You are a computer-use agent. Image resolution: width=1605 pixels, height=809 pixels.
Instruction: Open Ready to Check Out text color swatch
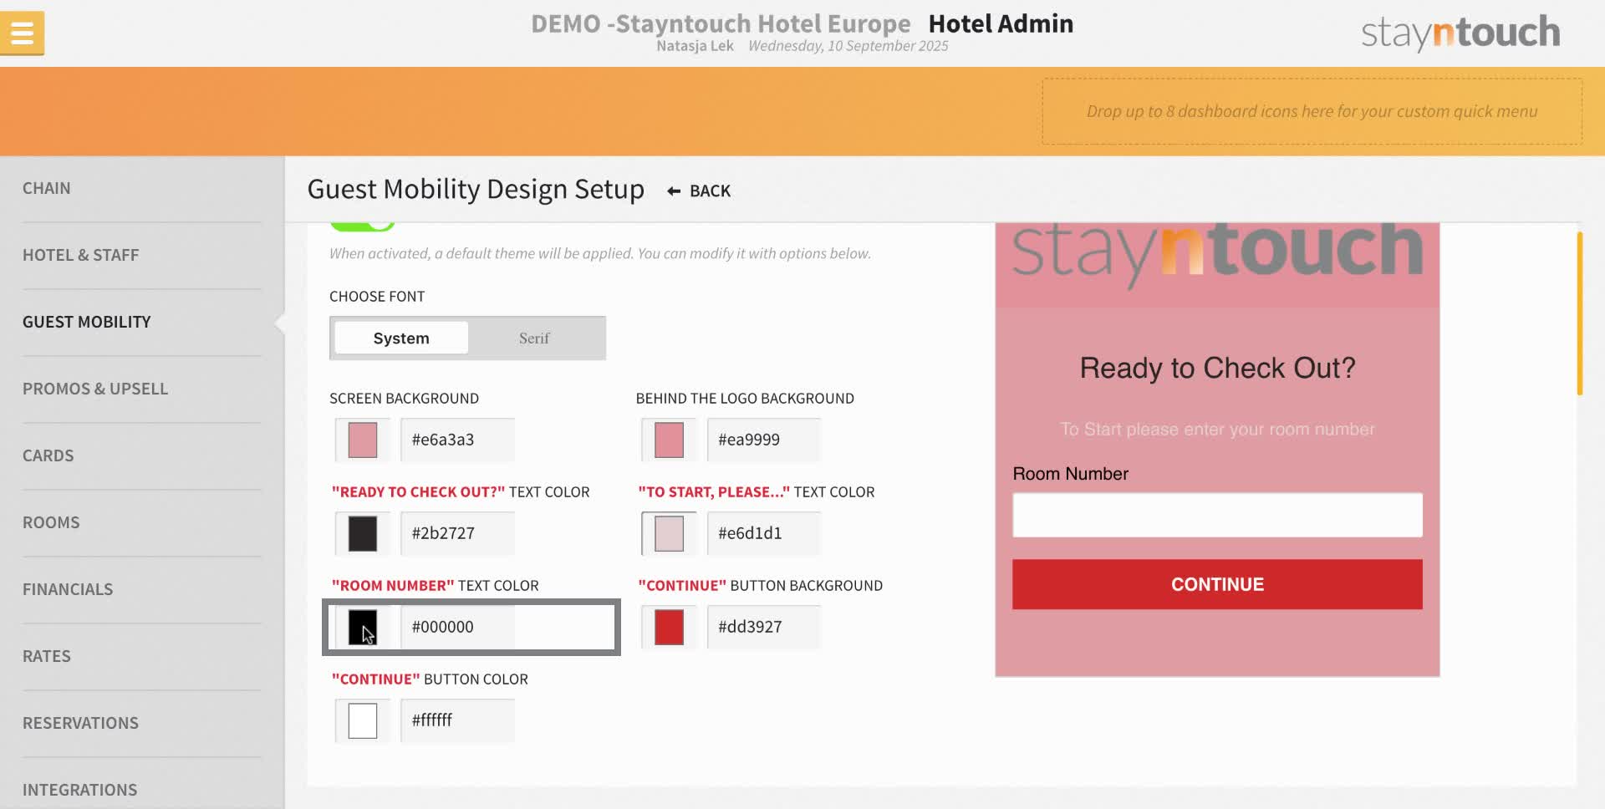coord(363,533)
